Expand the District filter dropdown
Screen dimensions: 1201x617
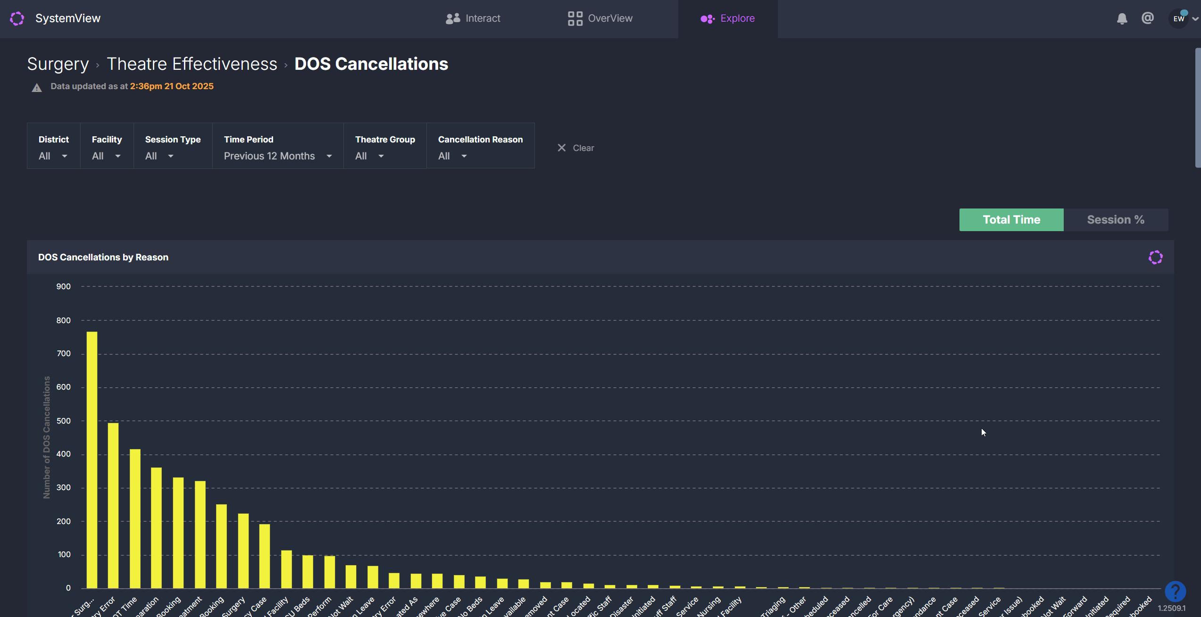(53, 156)
